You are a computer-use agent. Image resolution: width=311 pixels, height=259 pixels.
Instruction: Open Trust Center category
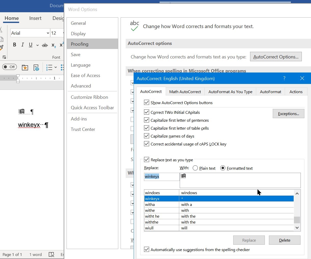pyautogui.click(x=92, y=129)
